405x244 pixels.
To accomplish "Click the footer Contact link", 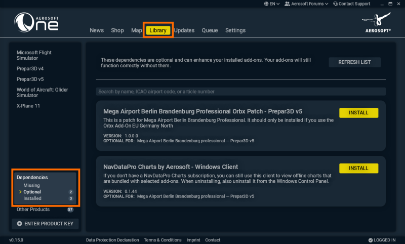I will [x=213, y=240].
